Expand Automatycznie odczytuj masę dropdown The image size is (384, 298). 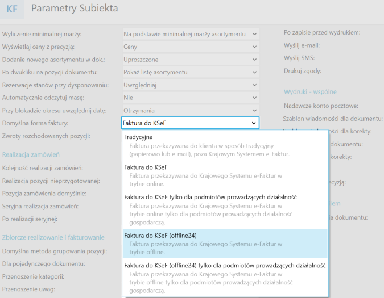[191, 97]
